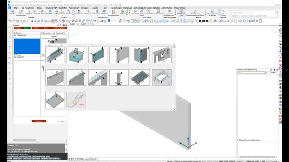The height and width of the screenshot is (162, 289).
Task: Click the macro thumbnail popup's vertical scrollbar
Action: tap(174, 77)
